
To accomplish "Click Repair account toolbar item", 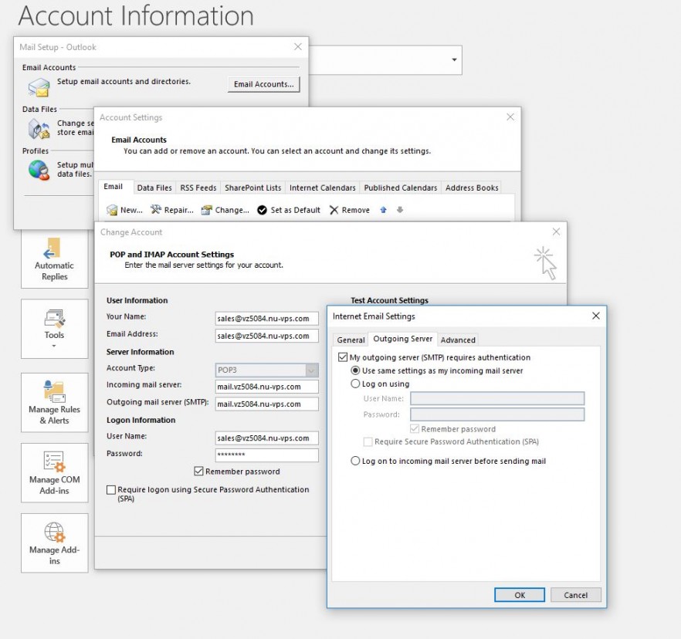I will 172,210.
